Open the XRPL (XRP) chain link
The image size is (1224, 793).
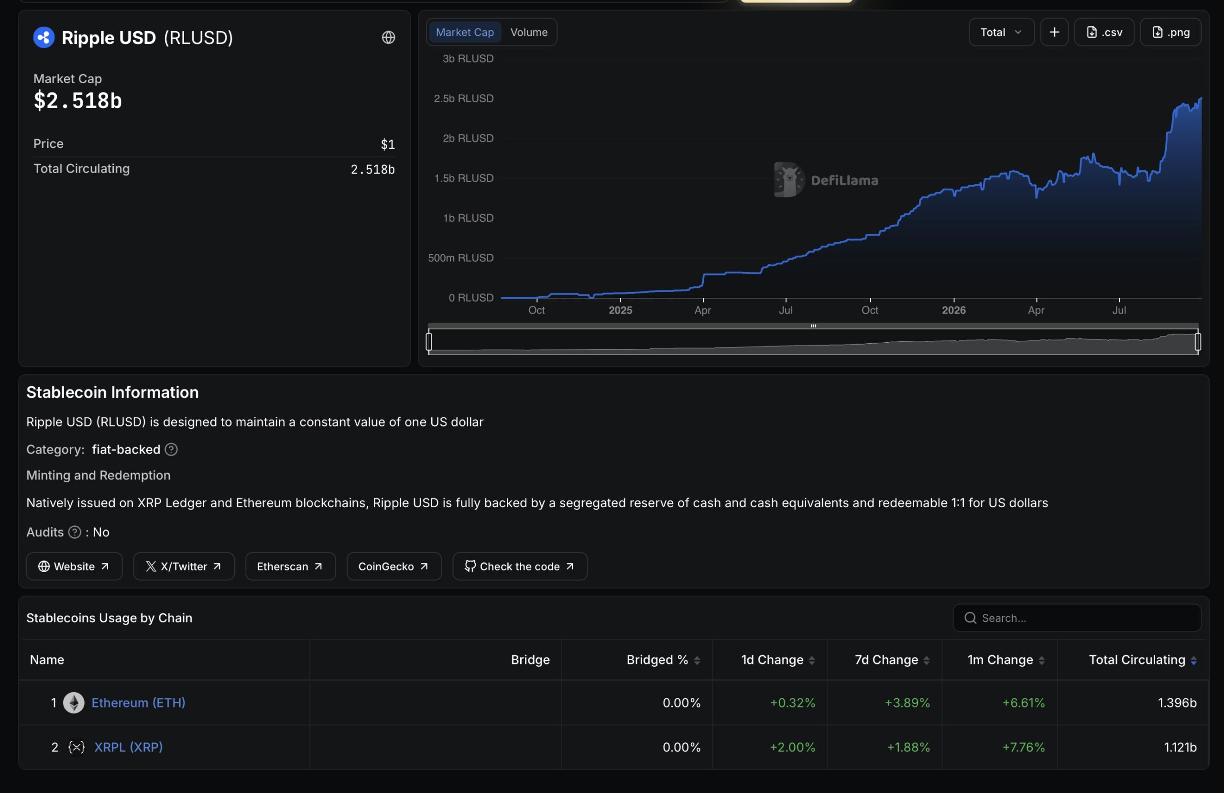pyautogui.click(x=129, y=747)
